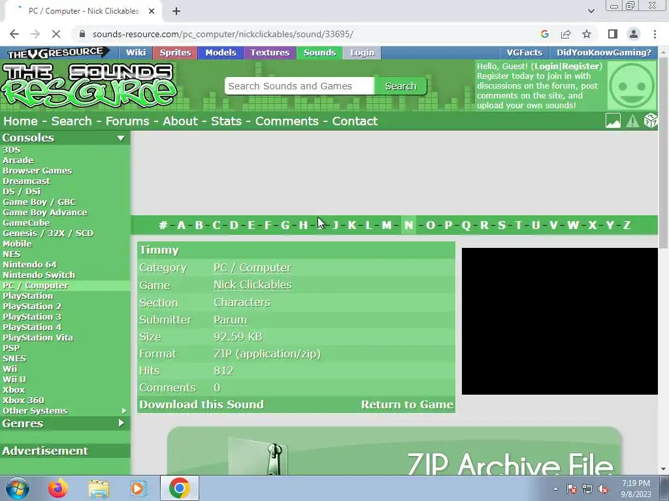Click the network tray icon
This screenshot has width=669, height=501.
point(587,489)
